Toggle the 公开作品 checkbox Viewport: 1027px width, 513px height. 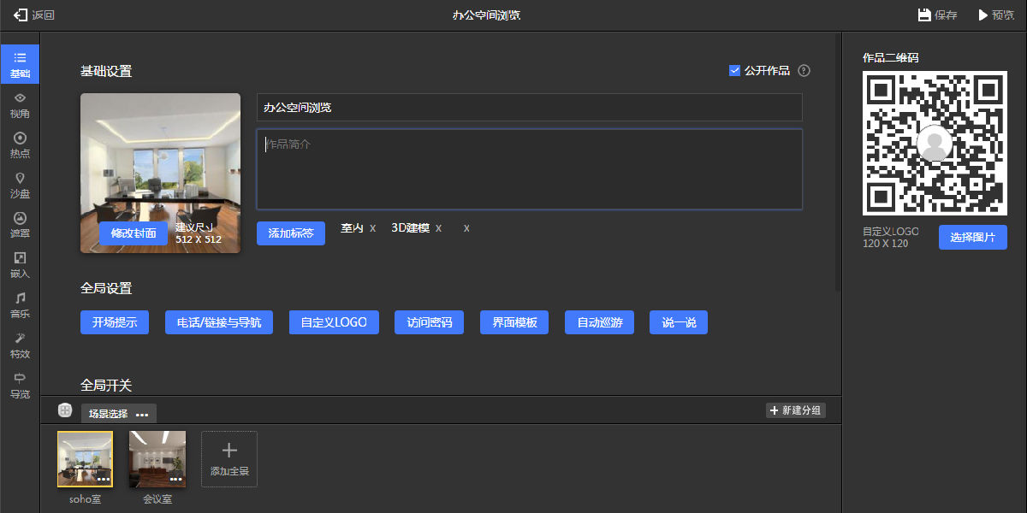tap(734, 71)
